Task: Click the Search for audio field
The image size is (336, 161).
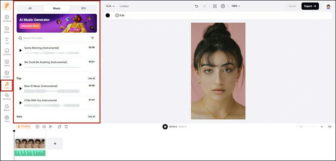Action: pos(52,38)
